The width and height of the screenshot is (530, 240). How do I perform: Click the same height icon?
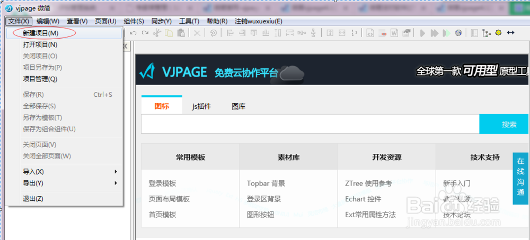[278, 33]
